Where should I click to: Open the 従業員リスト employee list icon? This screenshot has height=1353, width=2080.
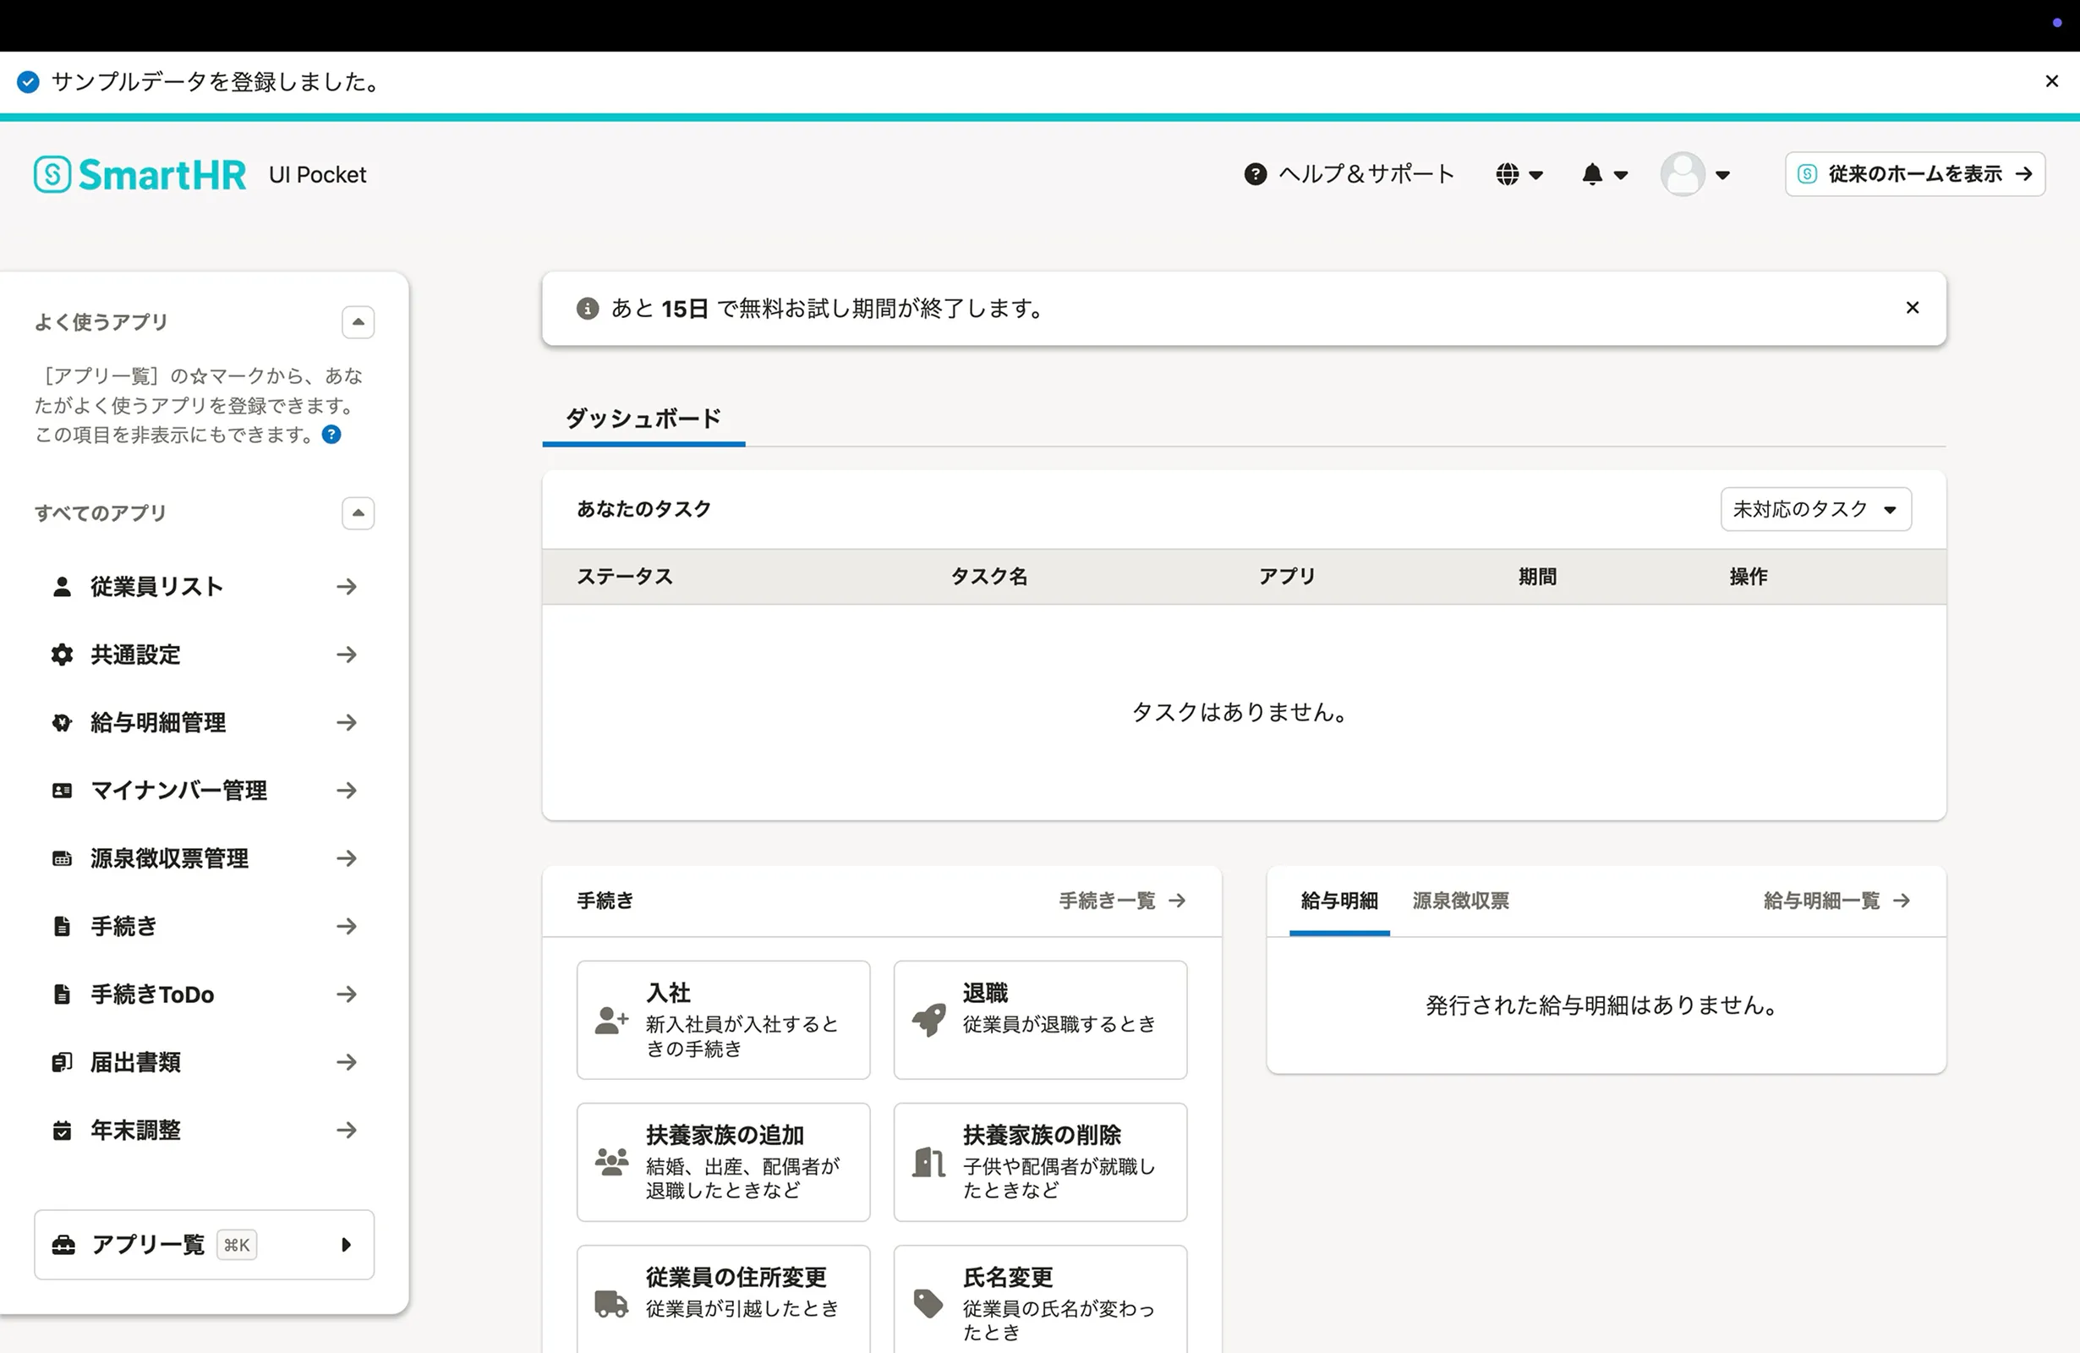pos(61,587)
